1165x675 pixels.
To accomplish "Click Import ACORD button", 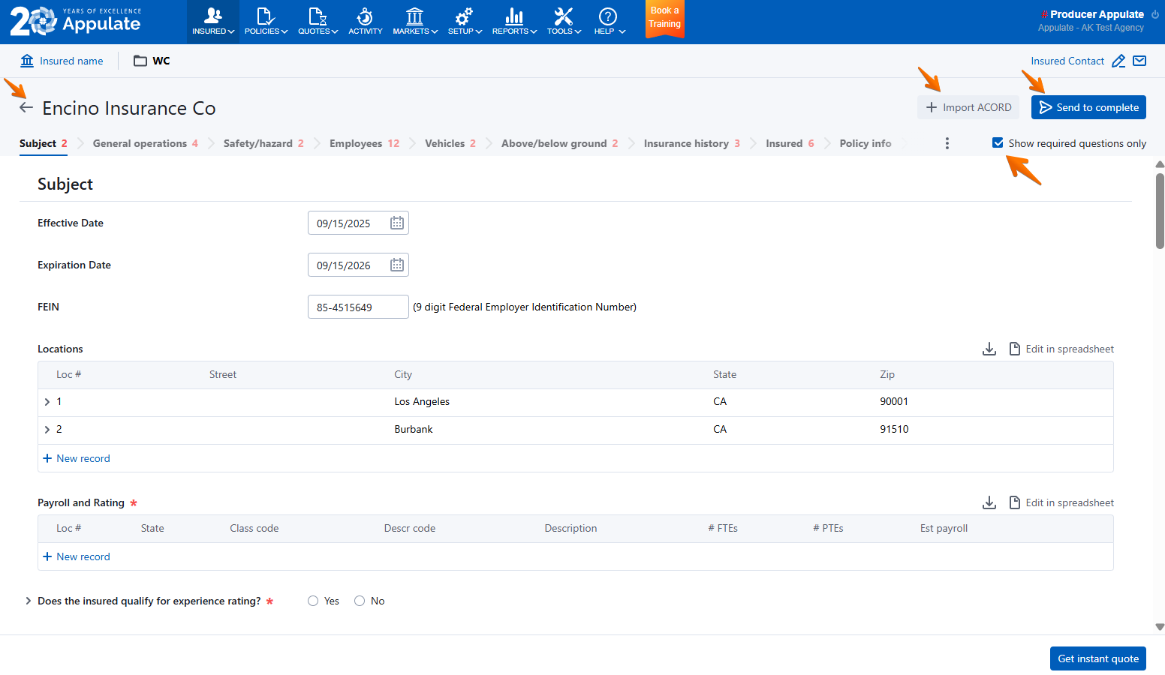I will click(968, 107).
